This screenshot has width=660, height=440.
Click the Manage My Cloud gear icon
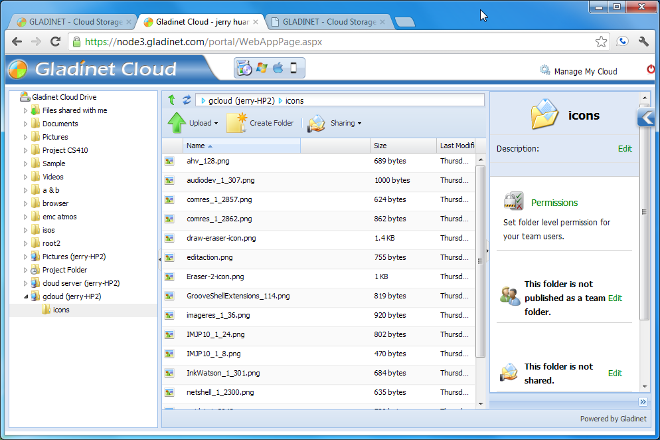[x=544, y=70]
